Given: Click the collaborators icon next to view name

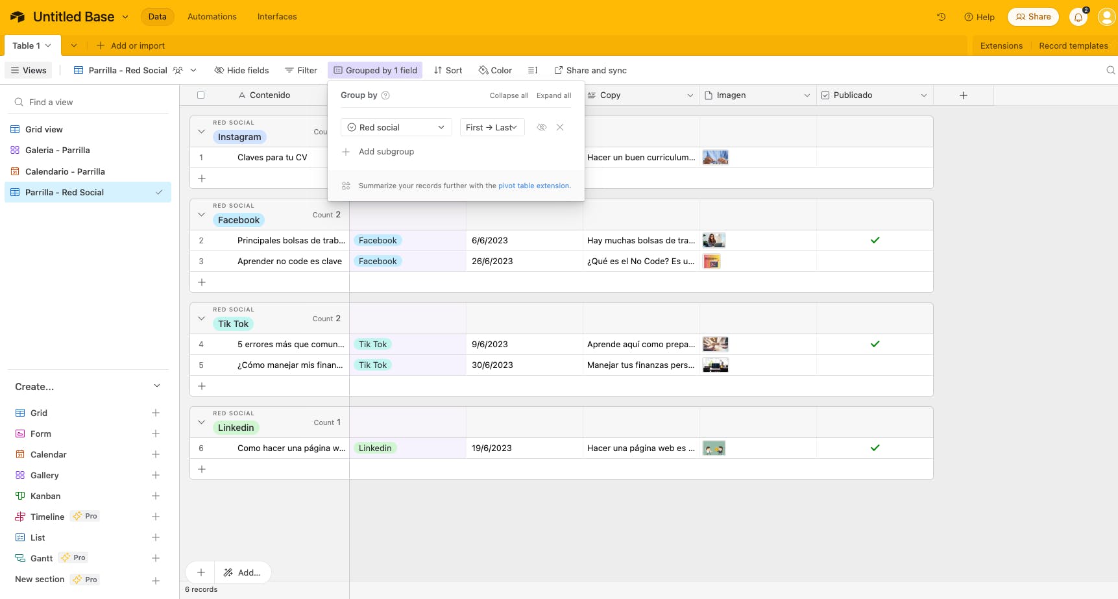Looking at the screenshot, I should pyautogui.click(x=178, y=70).
